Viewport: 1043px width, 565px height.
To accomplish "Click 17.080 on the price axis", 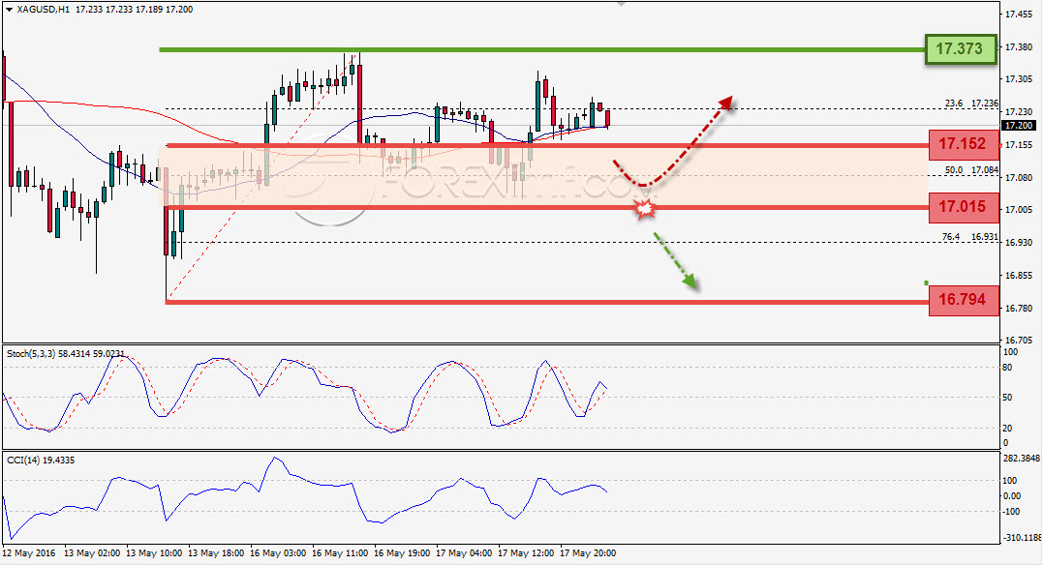I will (1019, 177).
